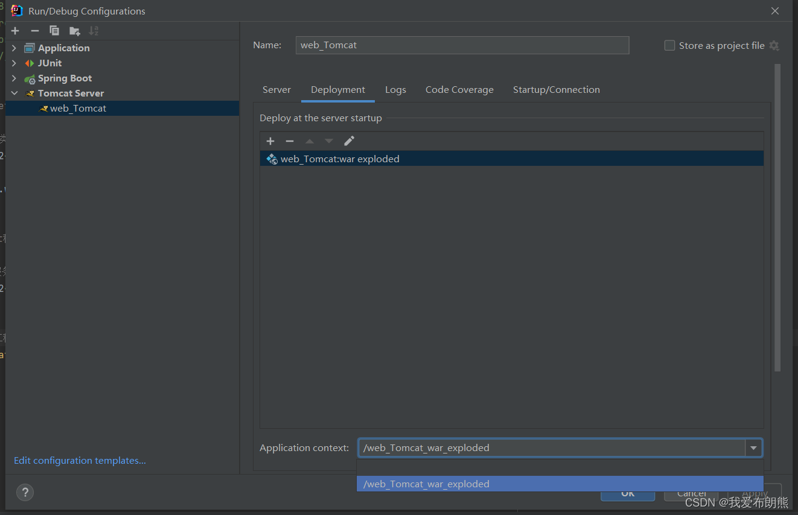Open the Application context dropdown
Viewport: 798px width, 515px height.
click(x=753, y=447)
